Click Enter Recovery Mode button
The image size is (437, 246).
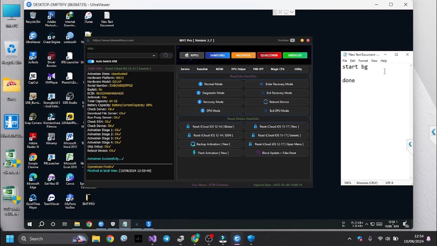(x=276, y=84)
